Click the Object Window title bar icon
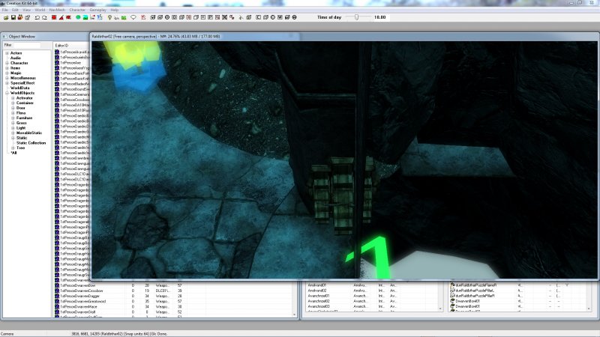600x337 pixels. click(x=4, y=36)
